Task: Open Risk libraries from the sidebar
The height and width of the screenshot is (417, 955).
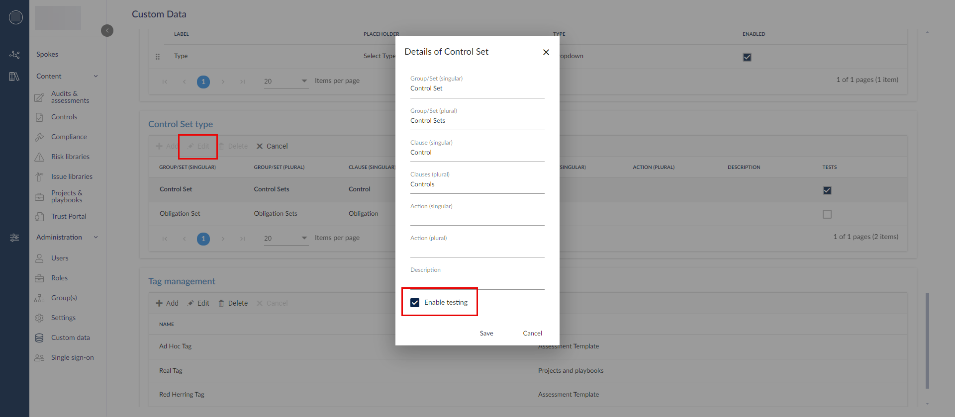Action: 70,157
